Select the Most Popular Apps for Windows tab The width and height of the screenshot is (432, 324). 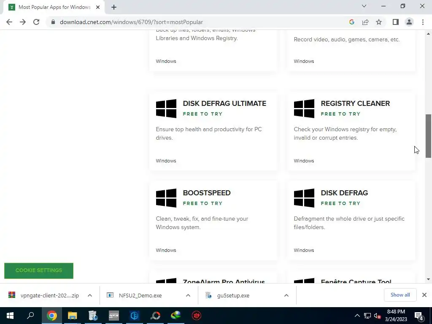coord(54,7)
